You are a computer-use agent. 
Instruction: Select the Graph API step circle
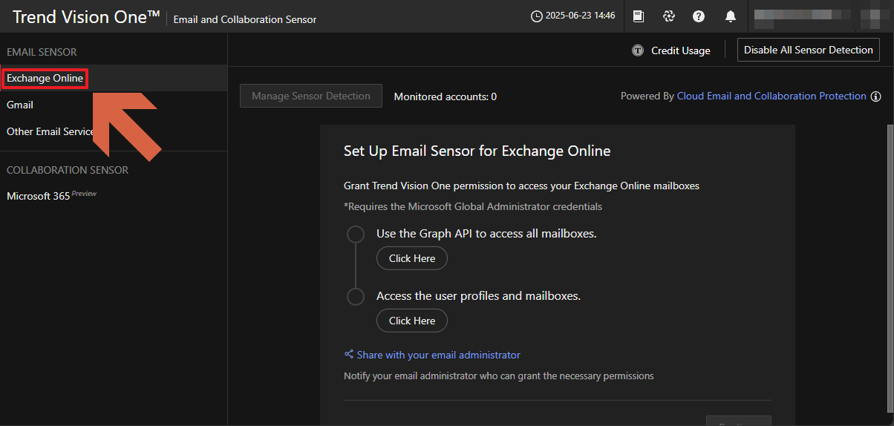click(x=356, y=235)
